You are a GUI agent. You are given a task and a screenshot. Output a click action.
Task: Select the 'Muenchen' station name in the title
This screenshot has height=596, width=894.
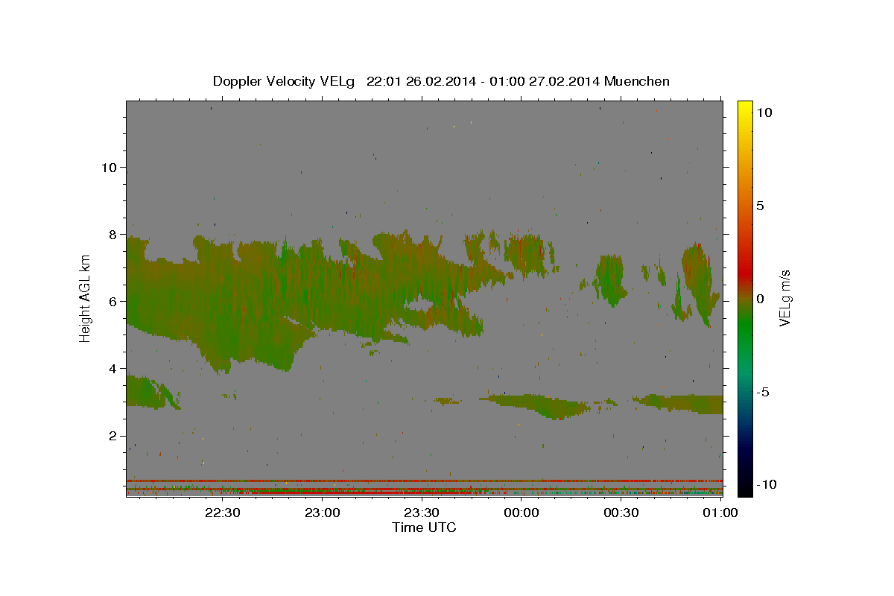click(x=637, y=81)
